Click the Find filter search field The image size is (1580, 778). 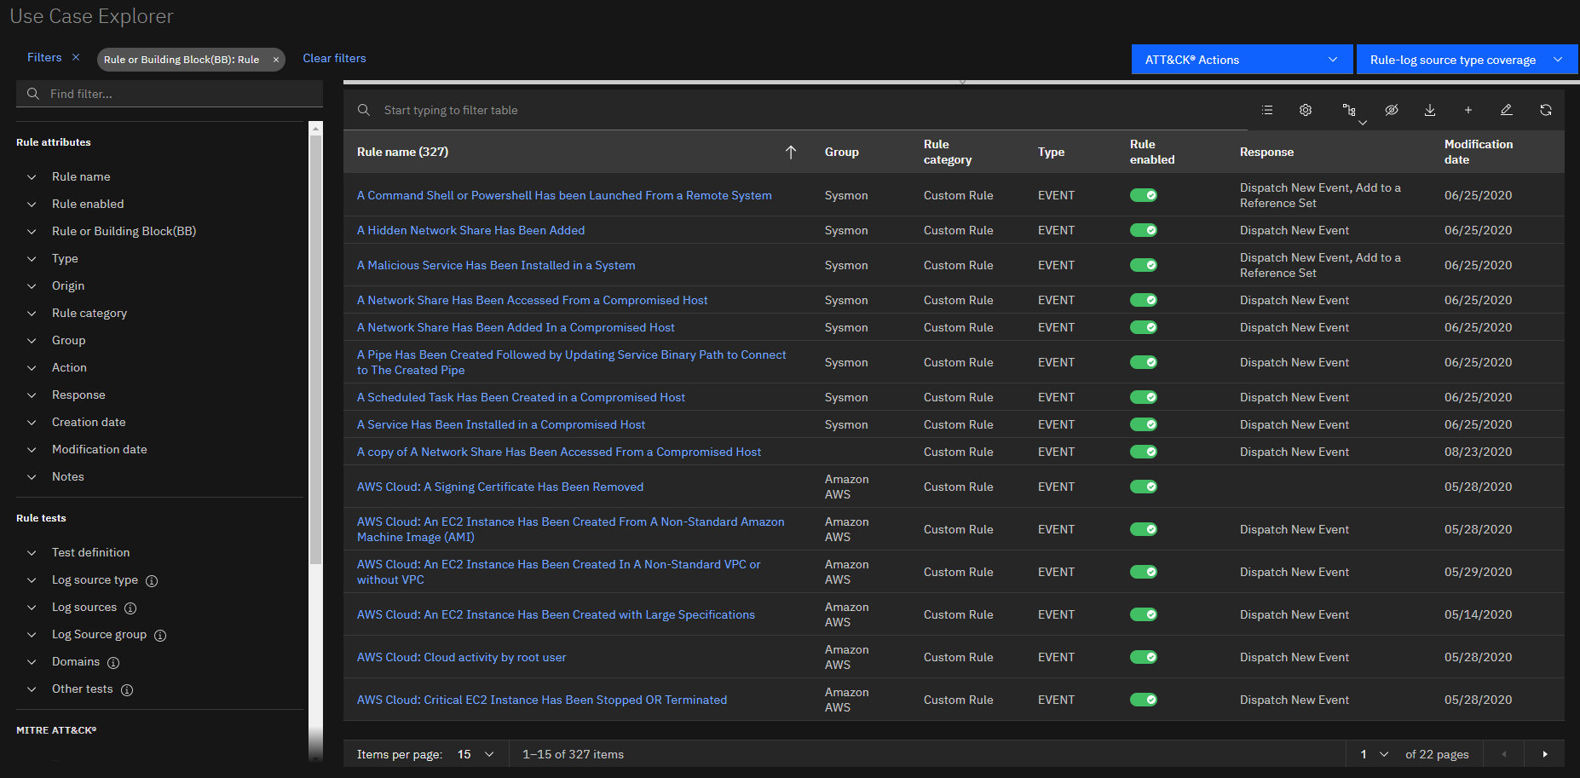(170, 94)
